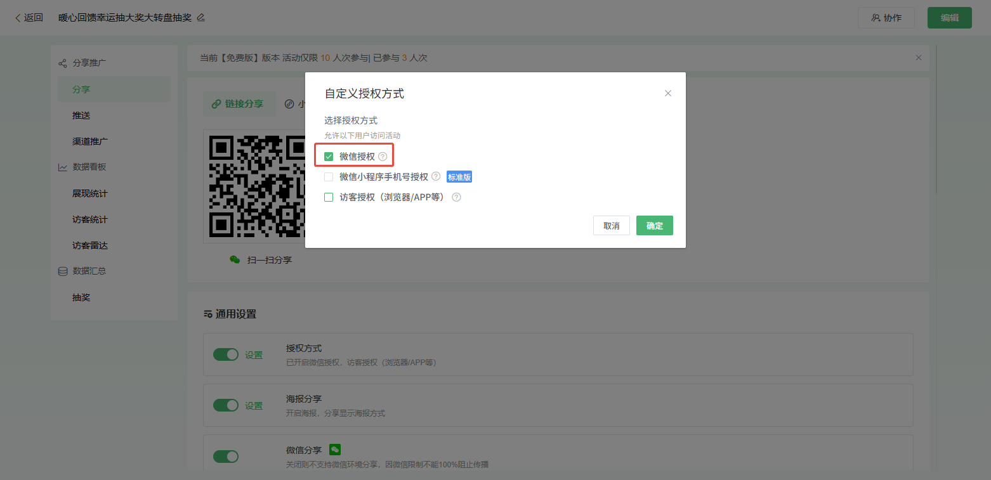Click the 暖心回馈幸运抽大奖大转盘抽奖 title

(x=125, y=18)
